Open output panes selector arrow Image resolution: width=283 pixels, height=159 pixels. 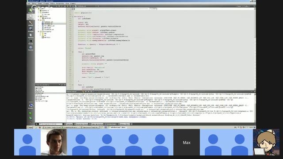[x=132, y=124]
